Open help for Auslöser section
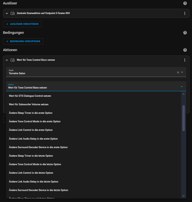The image size is (192, 202). click(x=185, y=3)
